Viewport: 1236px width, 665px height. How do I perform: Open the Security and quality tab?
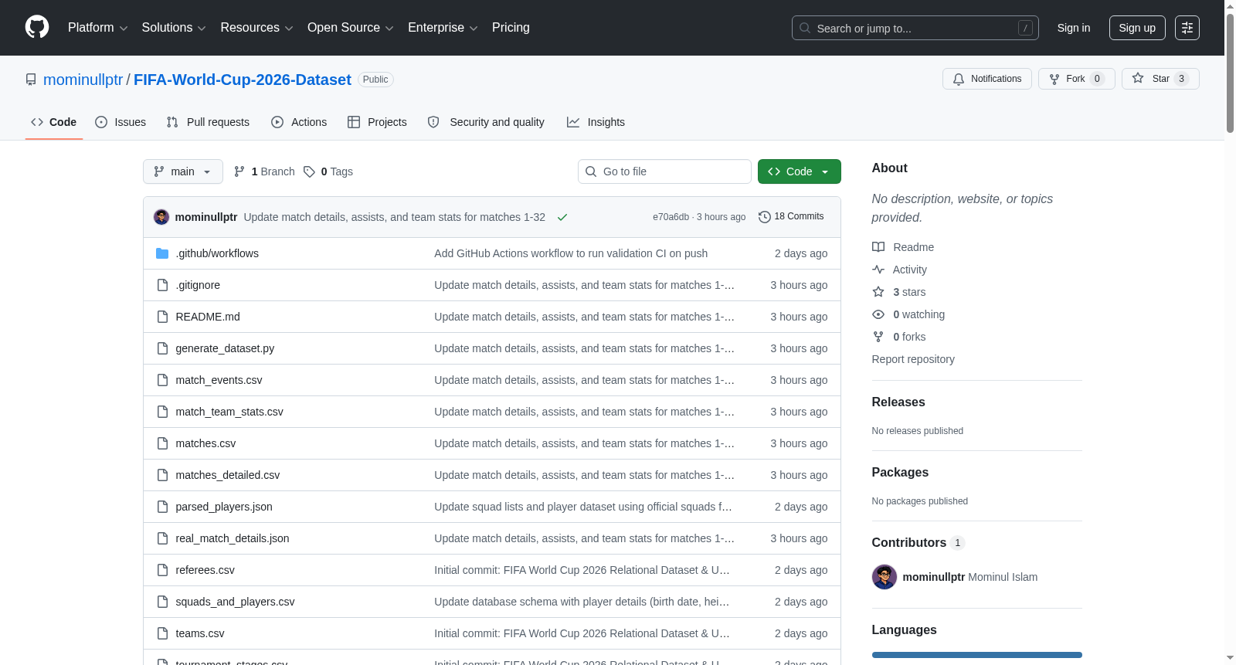click(x=486, y=122)
